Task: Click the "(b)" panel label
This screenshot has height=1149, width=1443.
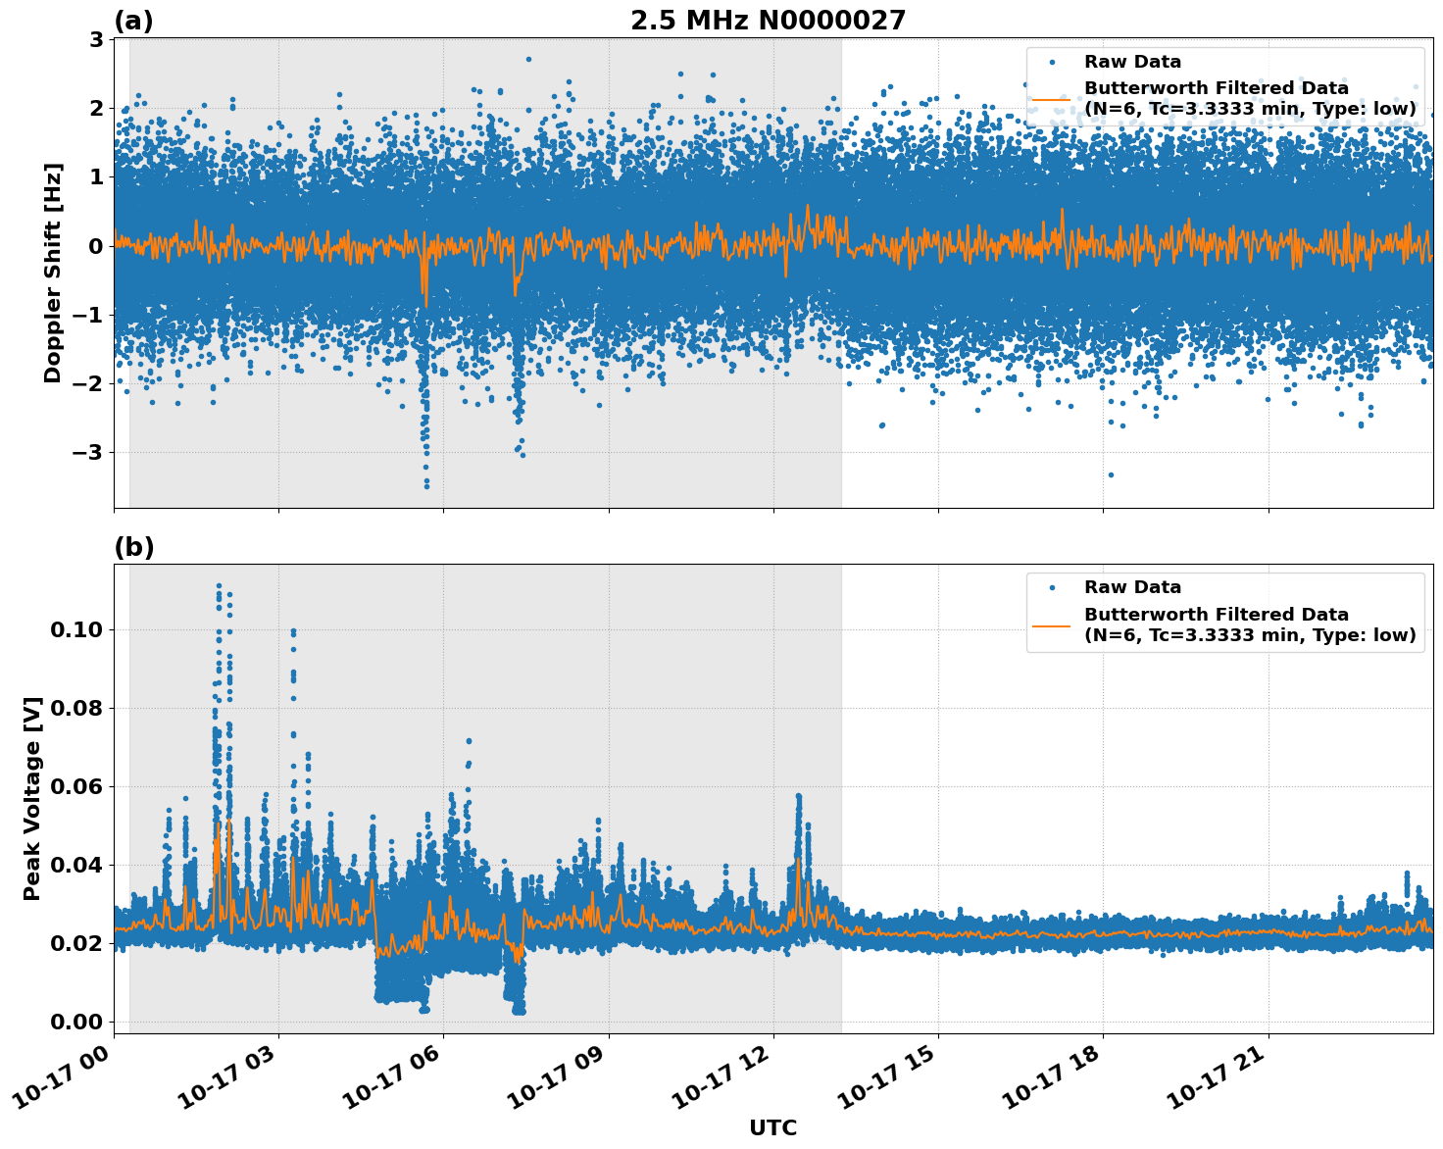Action: point(134,547)
